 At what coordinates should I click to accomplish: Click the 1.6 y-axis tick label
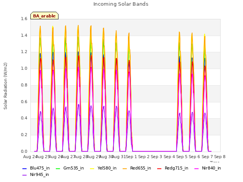point(24,19)
